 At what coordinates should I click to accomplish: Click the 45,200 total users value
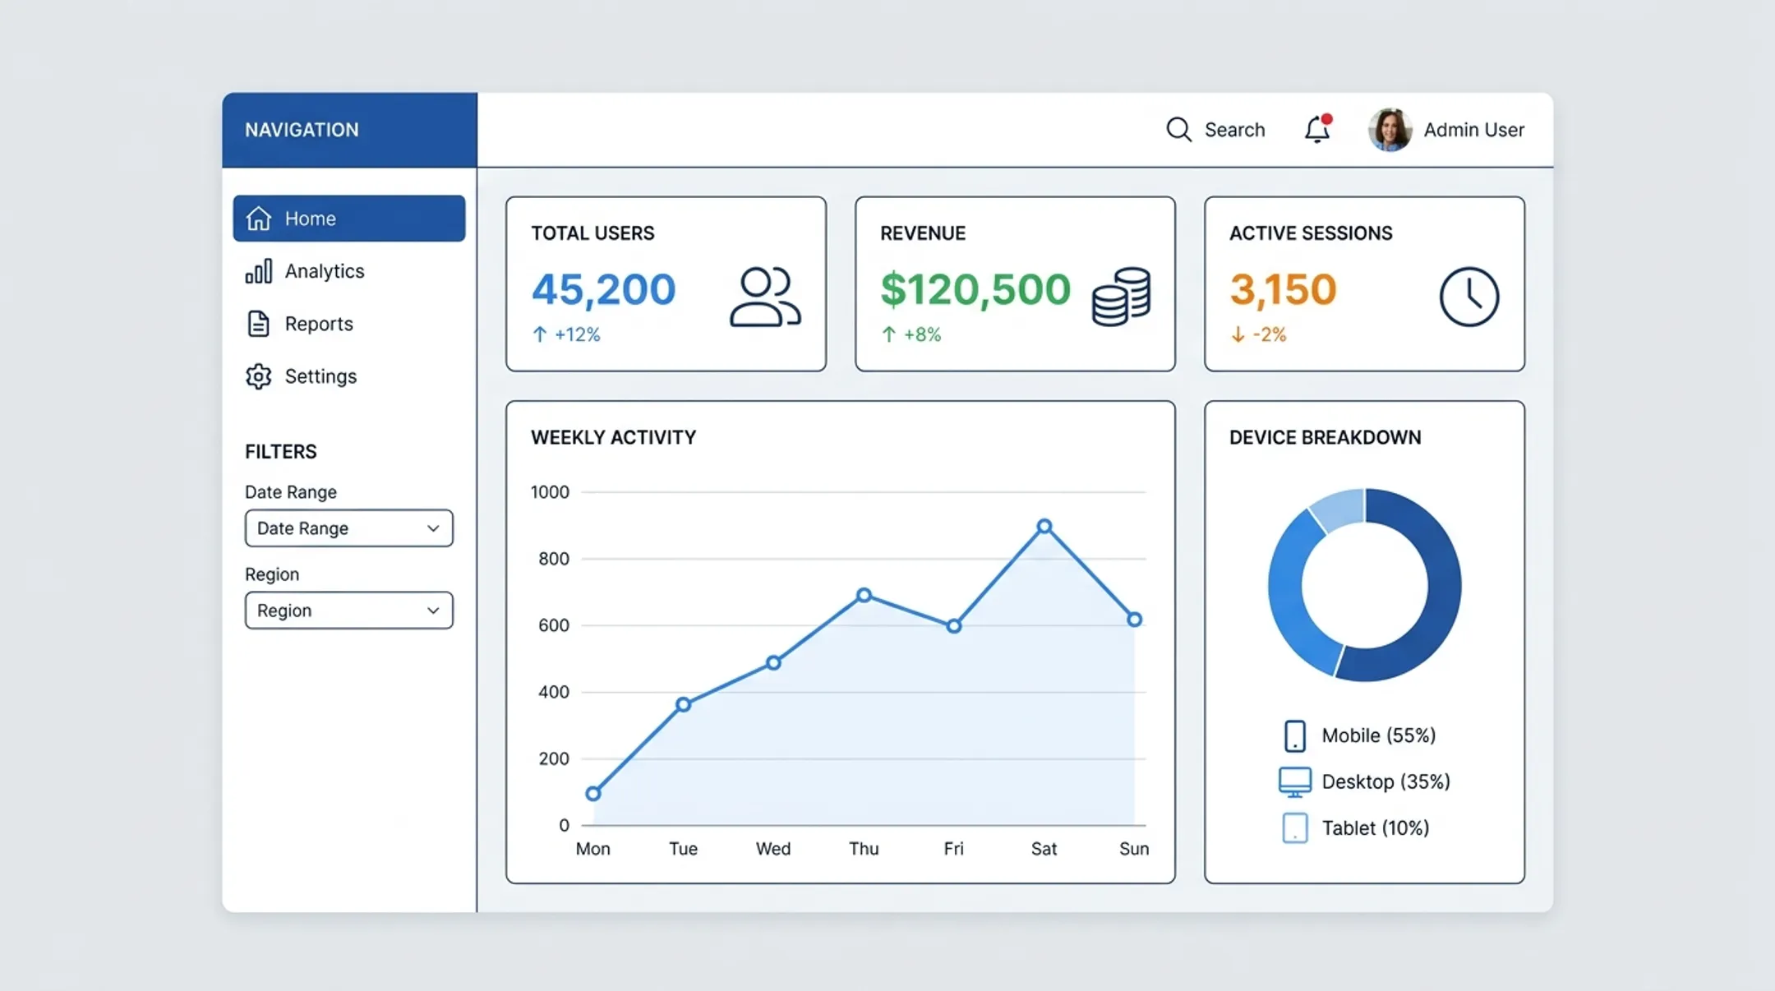[x=603, y=289]
